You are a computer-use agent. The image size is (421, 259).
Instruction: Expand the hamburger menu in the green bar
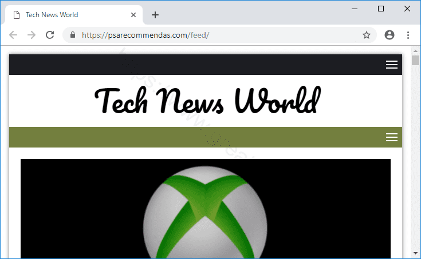tap(392, 137)
